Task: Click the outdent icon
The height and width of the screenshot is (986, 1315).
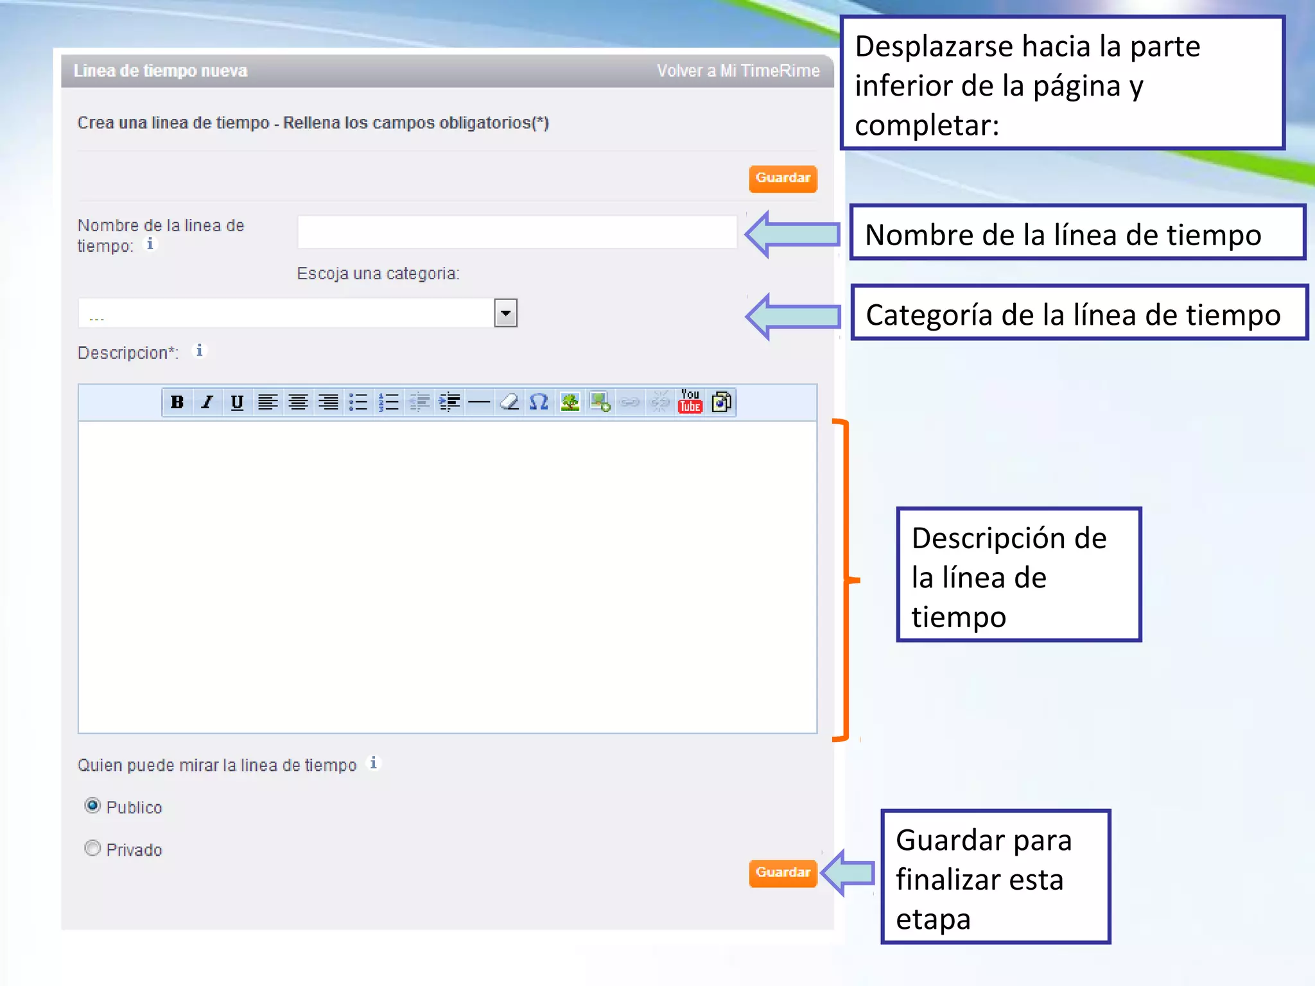Action: [419, 402]
